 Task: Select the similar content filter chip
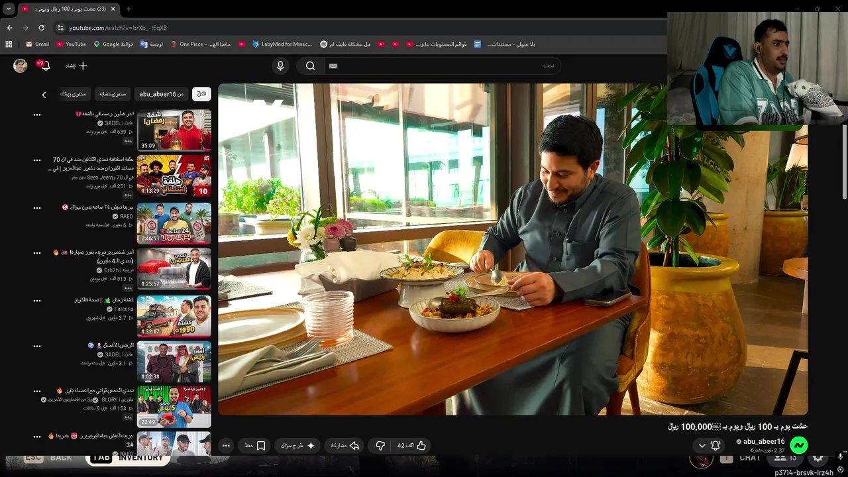pyautogui.click(x=113, y=94)
